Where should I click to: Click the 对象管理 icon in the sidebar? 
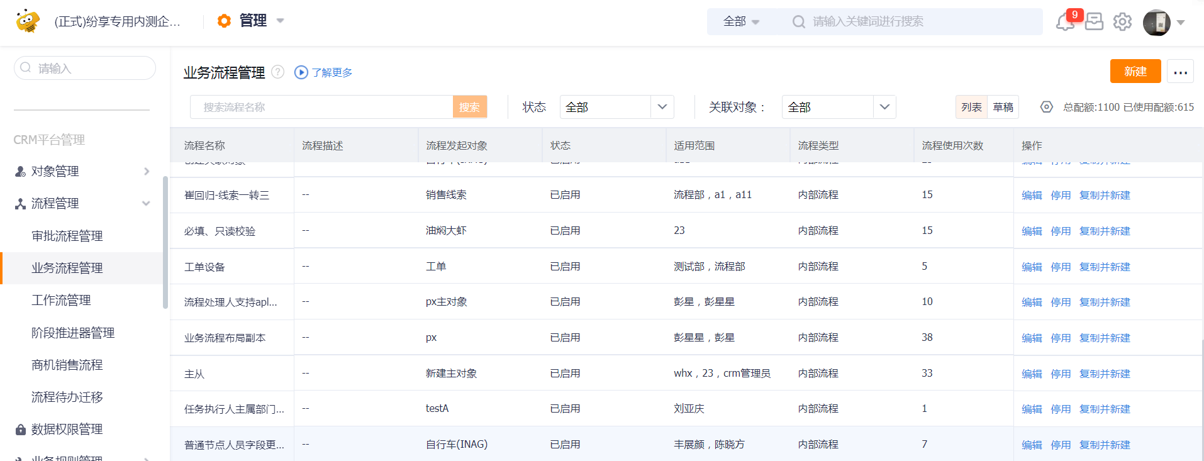pos(20,171)
